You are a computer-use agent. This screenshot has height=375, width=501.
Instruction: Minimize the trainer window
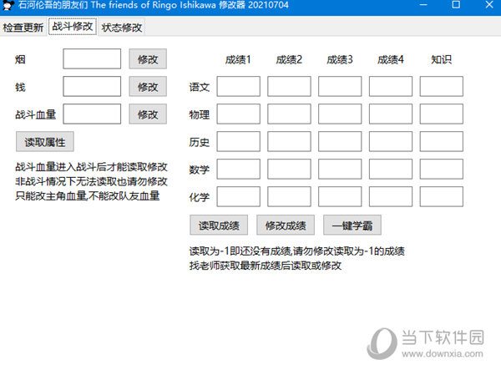tap(423, 5)
